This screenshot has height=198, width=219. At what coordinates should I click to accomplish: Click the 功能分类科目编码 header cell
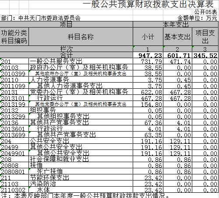(x=14, y=37)
